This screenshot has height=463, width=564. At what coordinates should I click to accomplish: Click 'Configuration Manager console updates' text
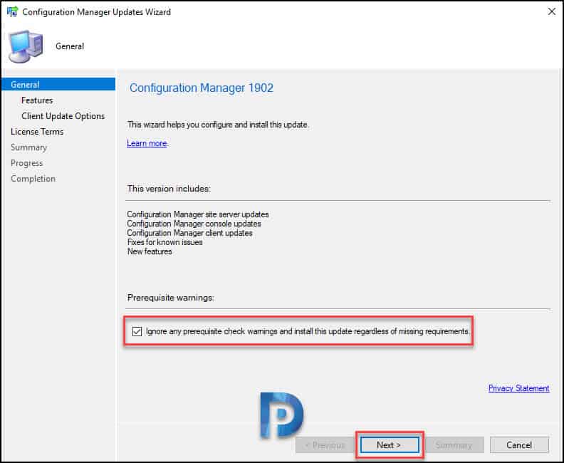[x=194, y=224]
